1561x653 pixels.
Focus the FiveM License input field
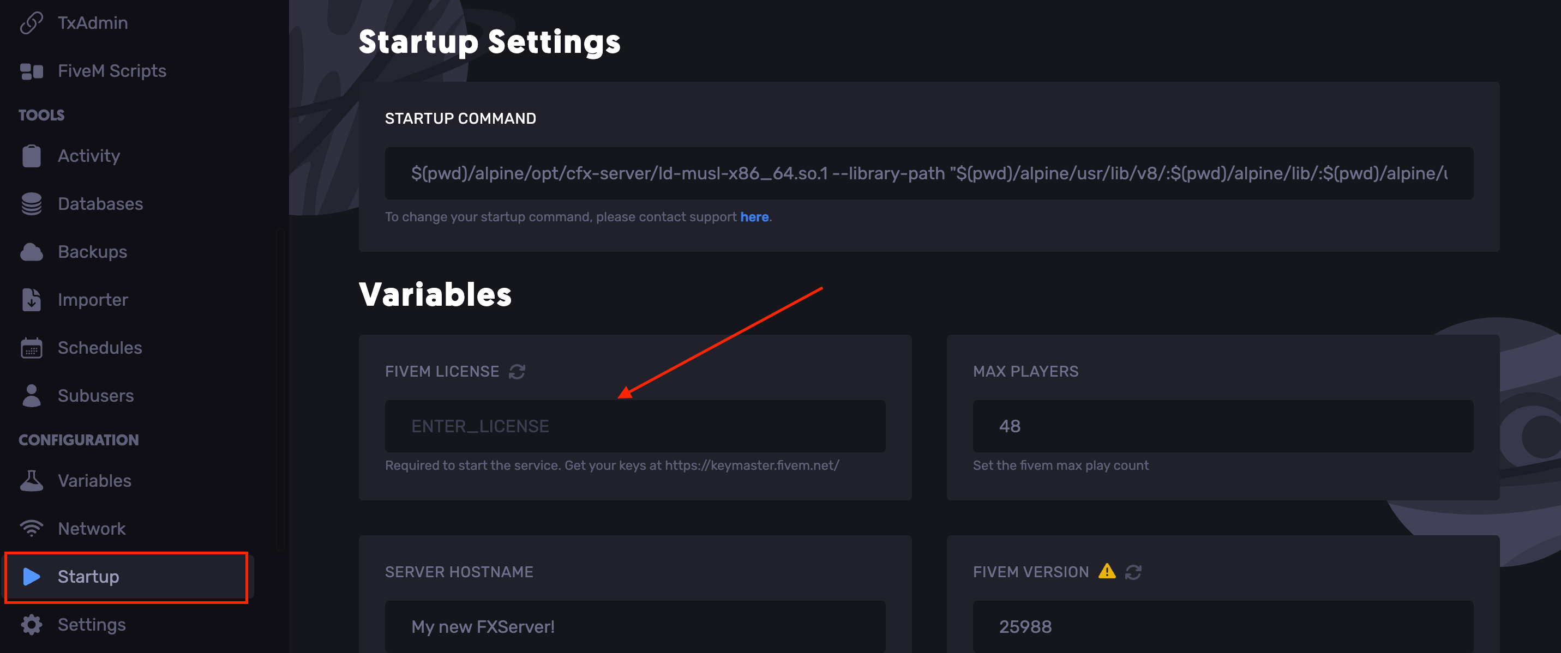(634, 426)
